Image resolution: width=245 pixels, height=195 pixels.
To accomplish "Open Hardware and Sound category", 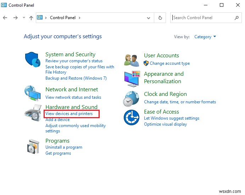I will coord(71,107).
